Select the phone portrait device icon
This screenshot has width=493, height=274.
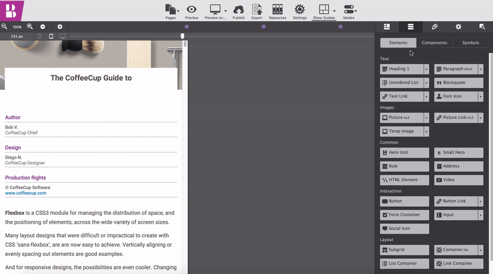coord(39,37)
